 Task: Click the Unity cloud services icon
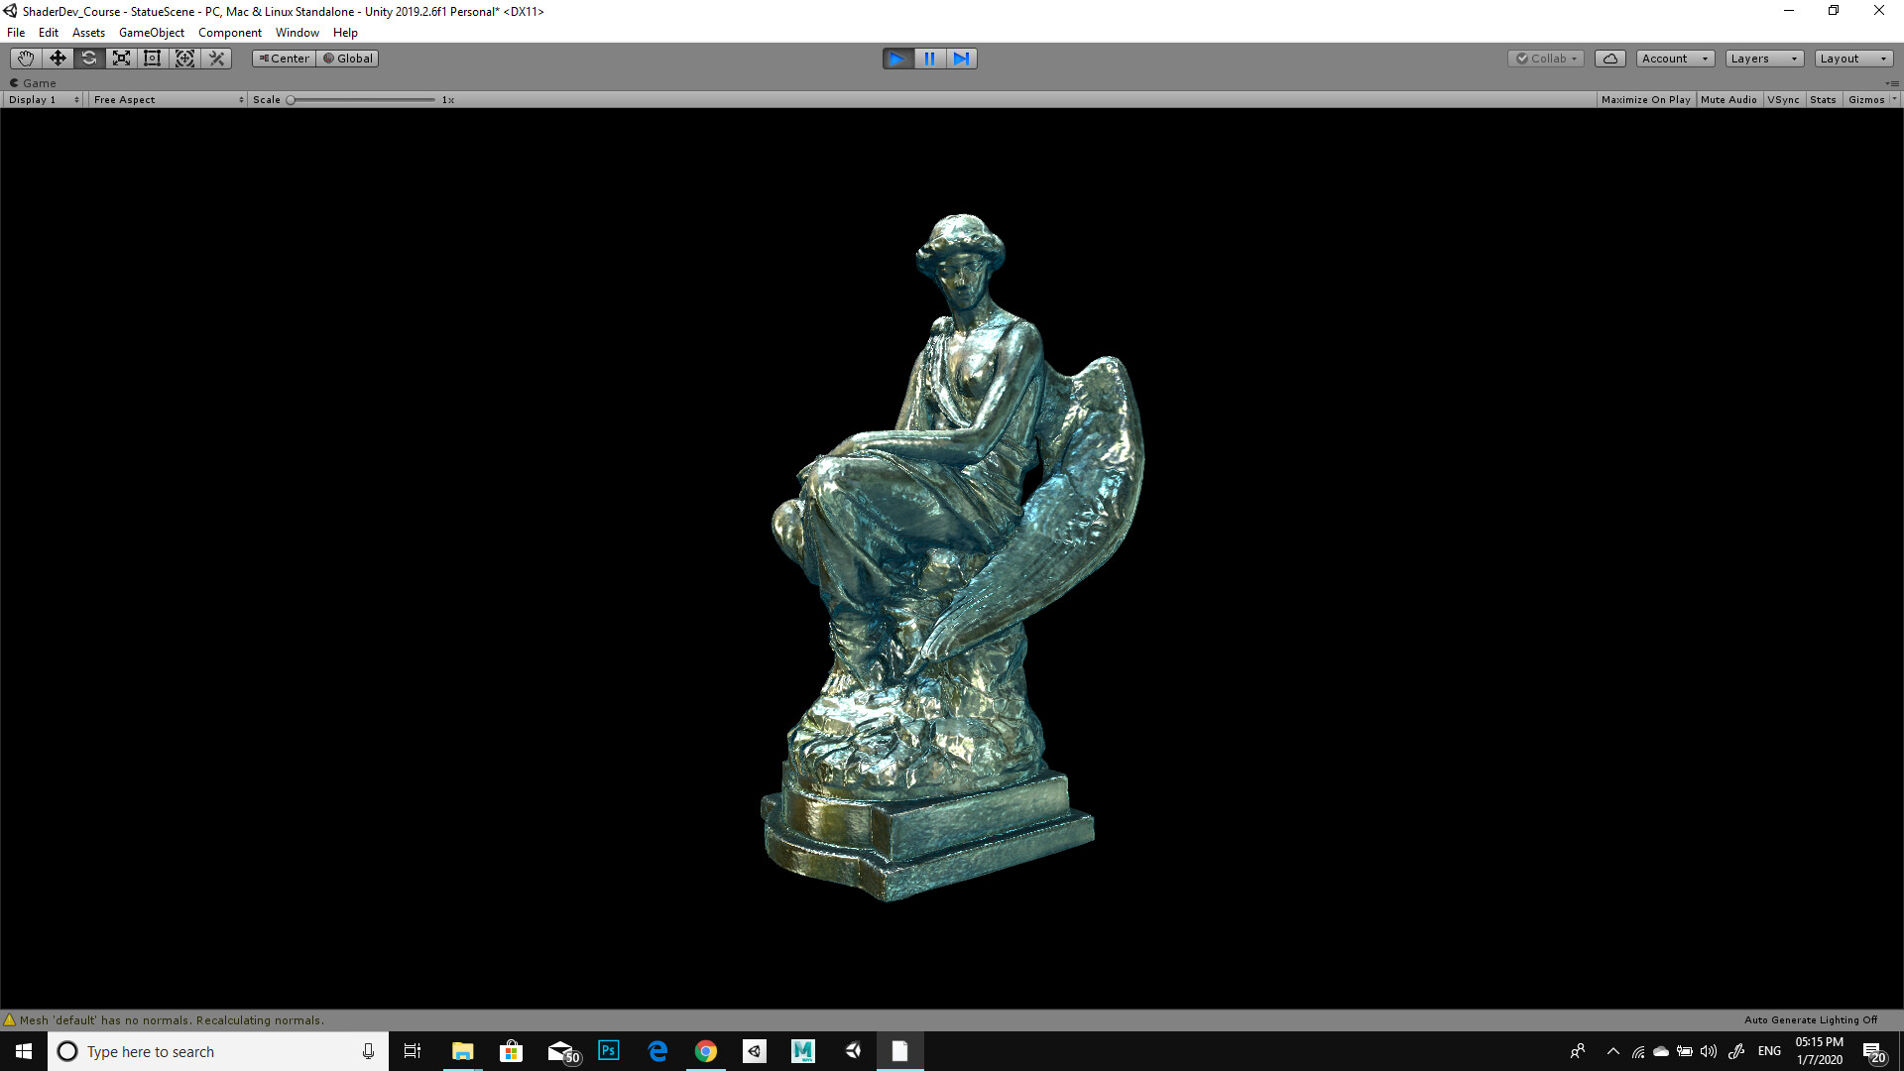1609,58
